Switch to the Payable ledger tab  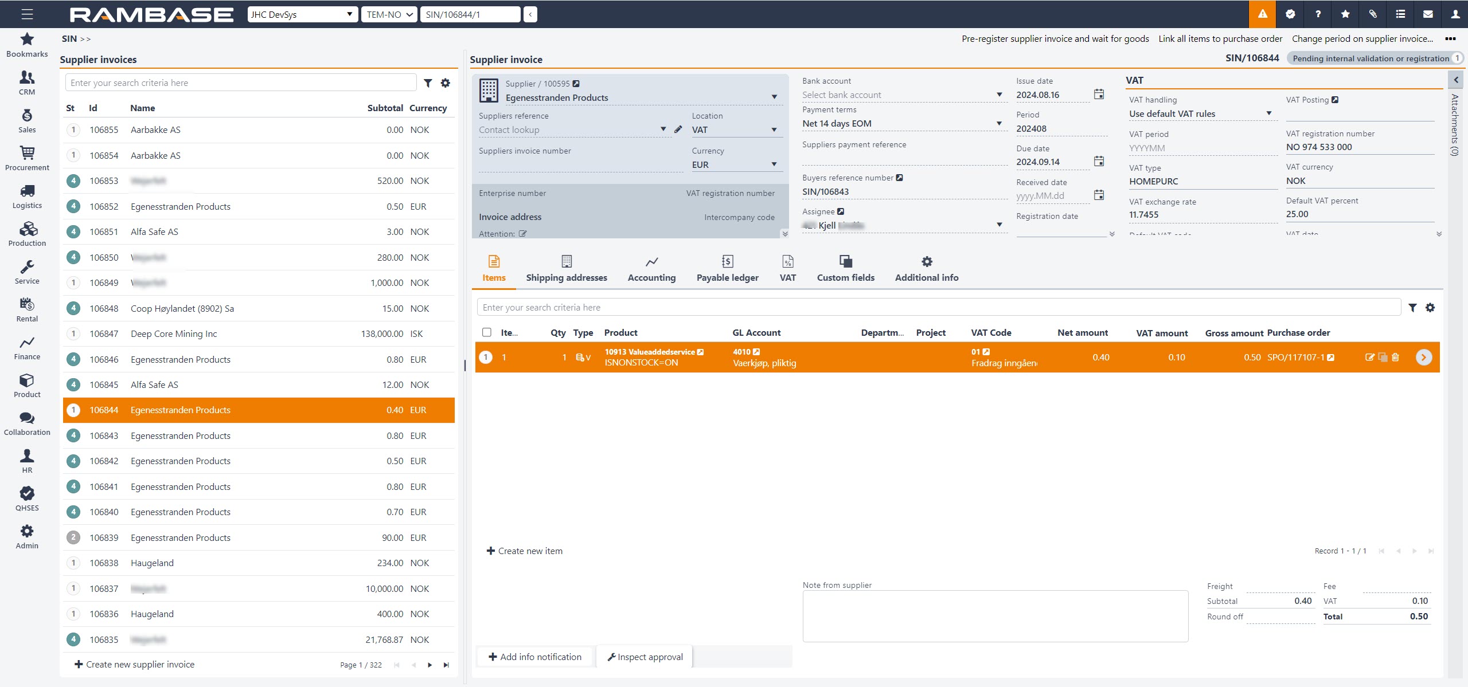[727, 269]
